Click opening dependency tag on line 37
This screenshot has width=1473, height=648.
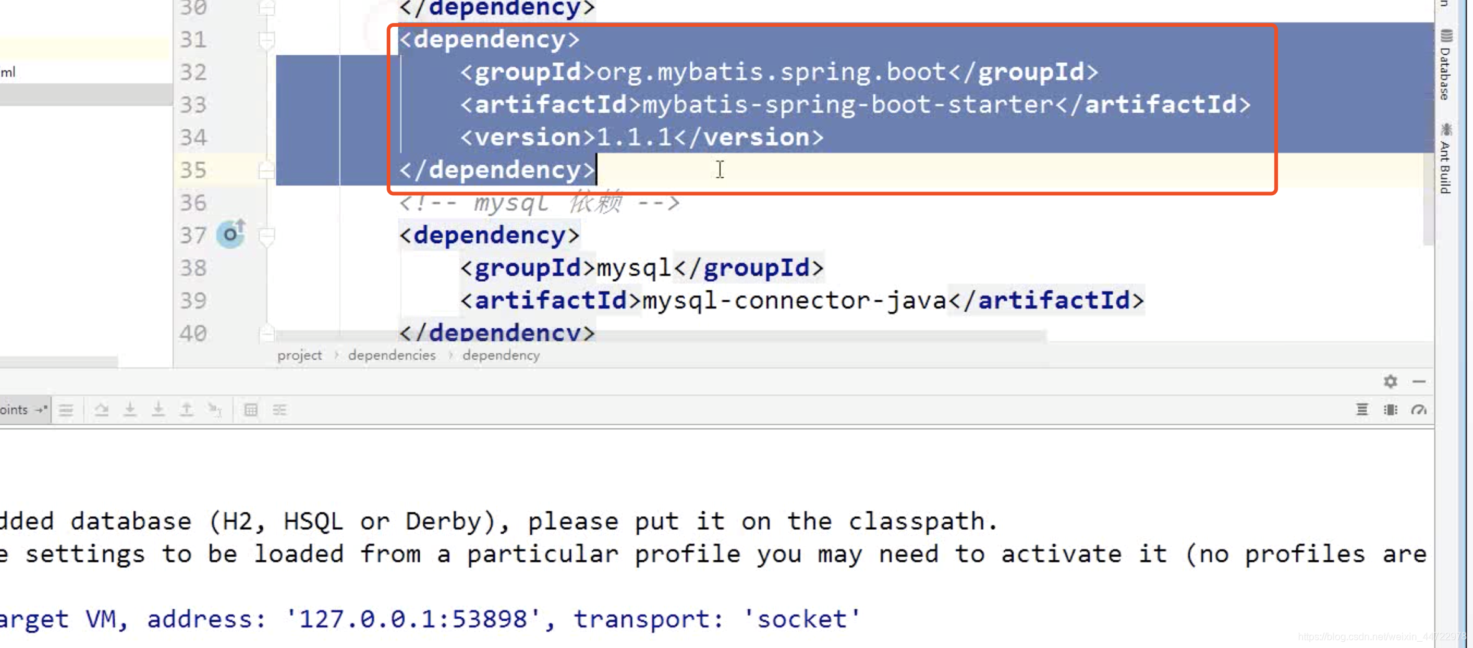tap(489, 235)
